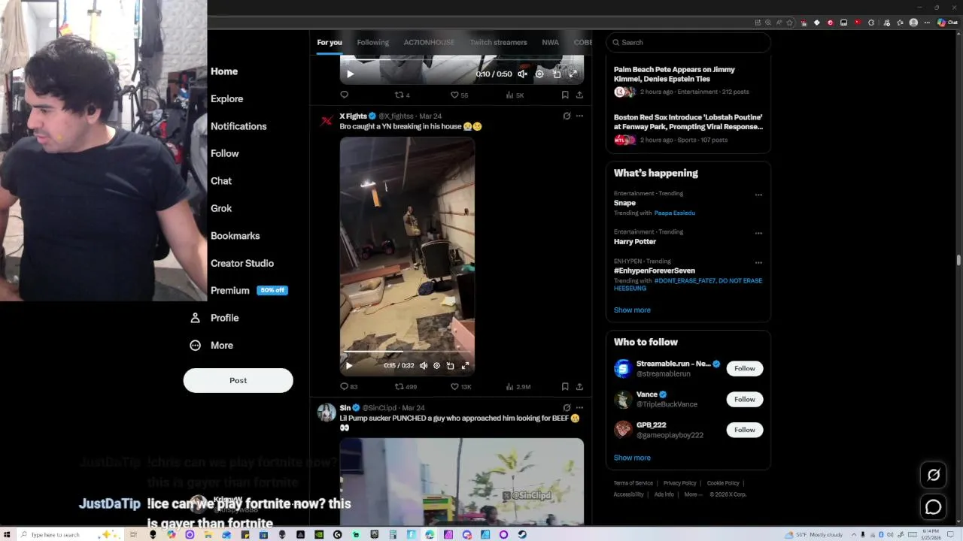
Task: Open Grok action on Sin's post
Action: pyautogui.click(x=567, y=407)
